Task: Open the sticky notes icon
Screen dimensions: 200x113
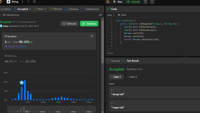Action: [x=152, y=2]
